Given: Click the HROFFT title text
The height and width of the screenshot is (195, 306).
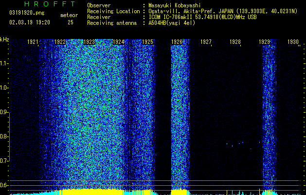Looking at the screenshot, I should point(50,4).
